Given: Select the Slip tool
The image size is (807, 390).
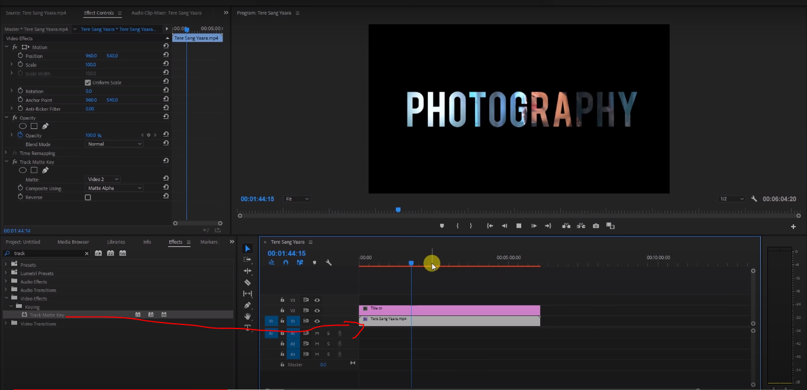Looking at the screenshot, I should point(247,294).
